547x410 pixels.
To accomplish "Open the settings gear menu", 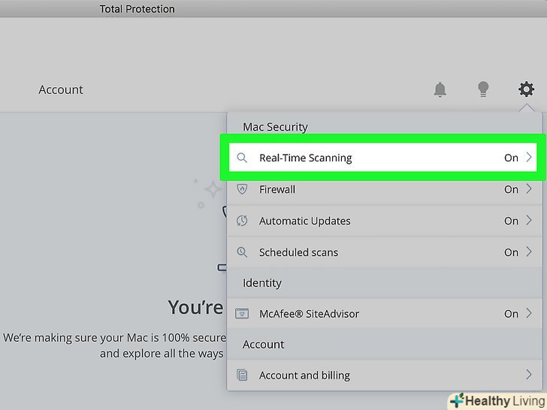I will tap(526, 89).
